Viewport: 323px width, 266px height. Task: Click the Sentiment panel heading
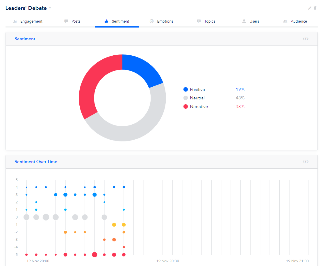25,39
